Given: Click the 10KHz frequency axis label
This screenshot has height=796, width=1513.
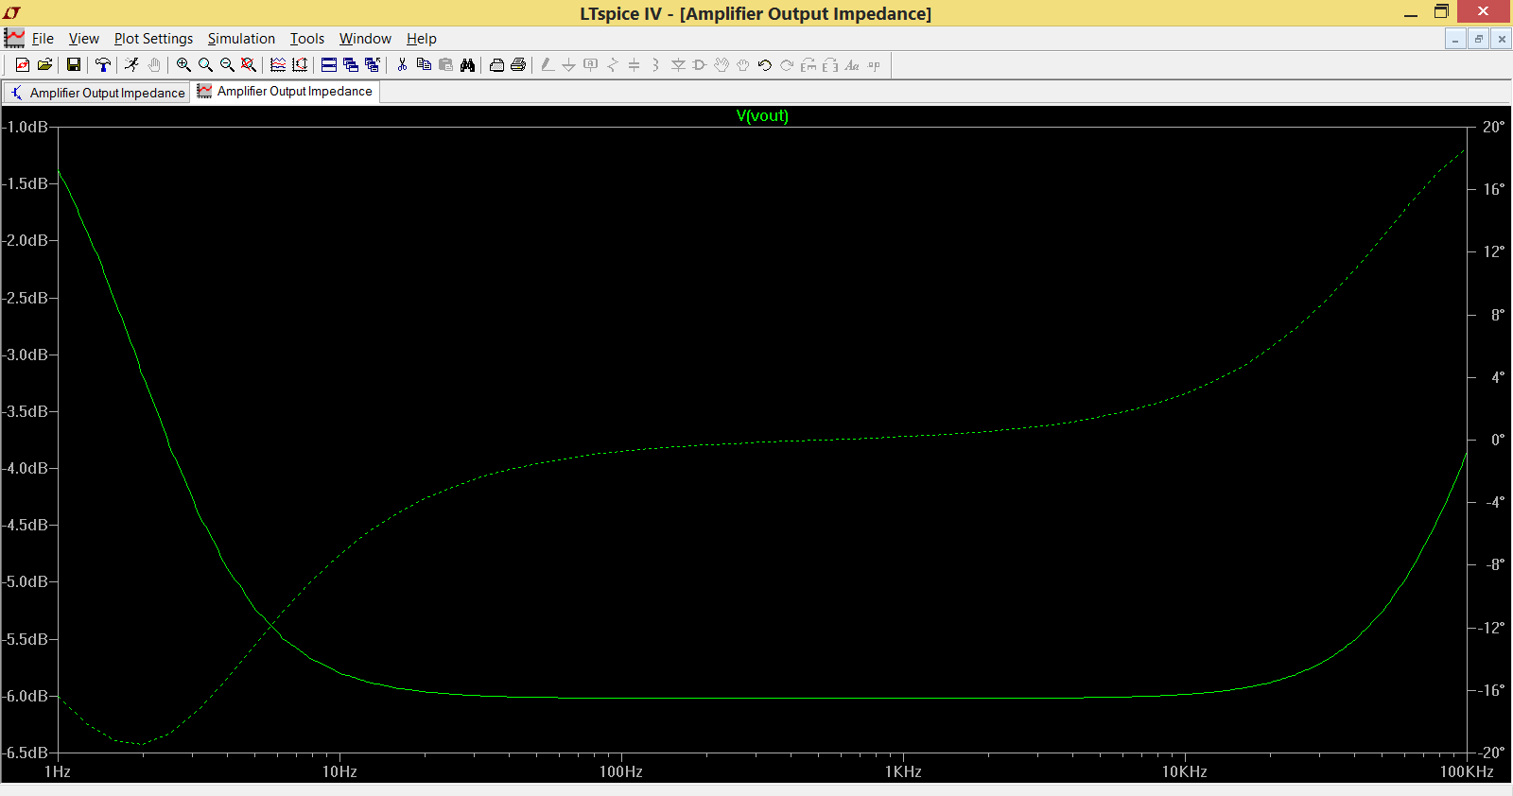Looking at the screenshot, I should point(1185,771).
